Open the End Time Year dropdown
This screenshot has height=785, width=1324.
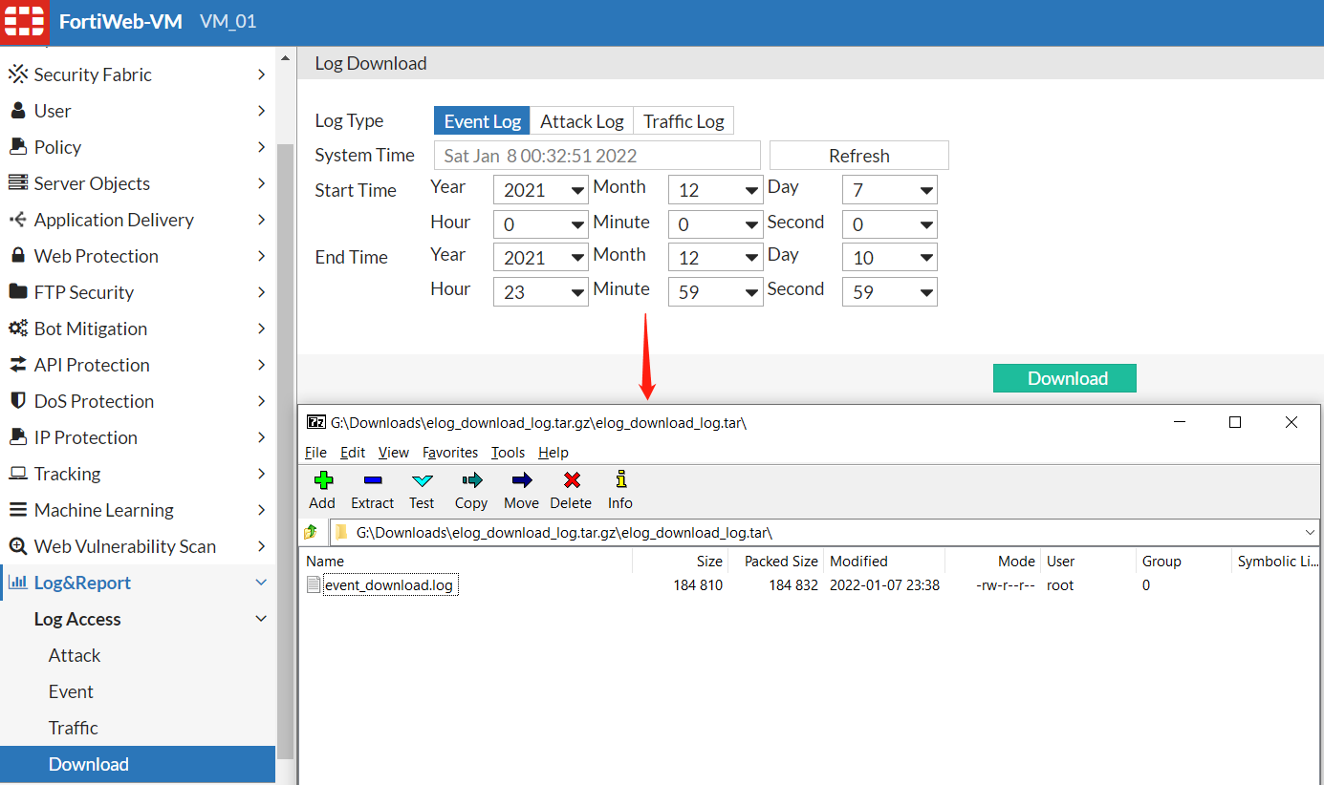[540, 258]
